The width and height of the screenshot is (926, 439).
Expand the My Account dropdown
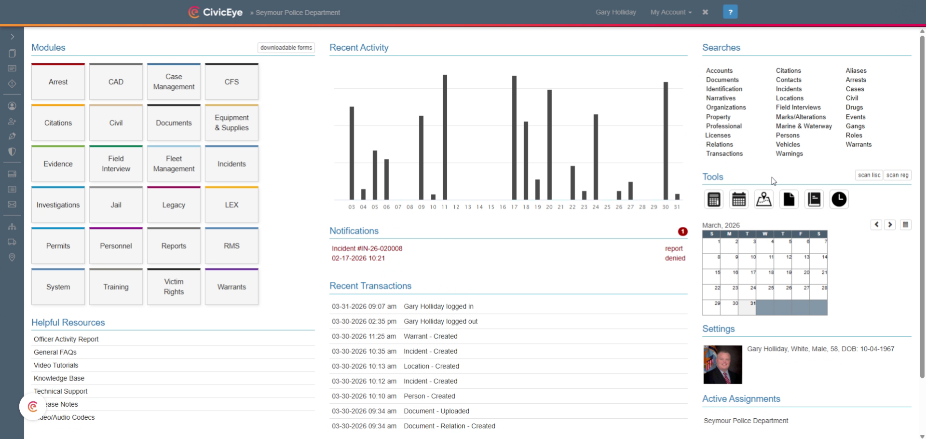click(x=671, y=12)
